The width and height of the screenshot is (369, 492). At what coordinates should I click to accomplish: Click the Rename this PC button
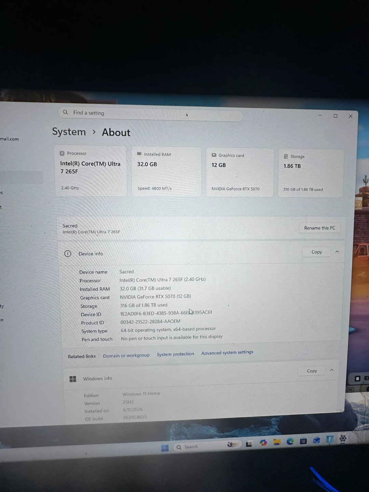(319, 228)
